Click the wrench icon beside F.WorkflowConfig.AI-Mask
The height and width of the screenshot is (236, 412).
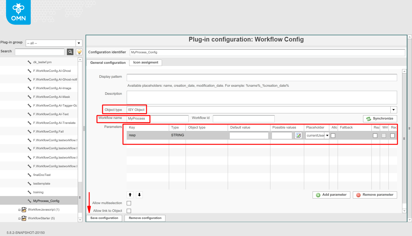point(29,97)
